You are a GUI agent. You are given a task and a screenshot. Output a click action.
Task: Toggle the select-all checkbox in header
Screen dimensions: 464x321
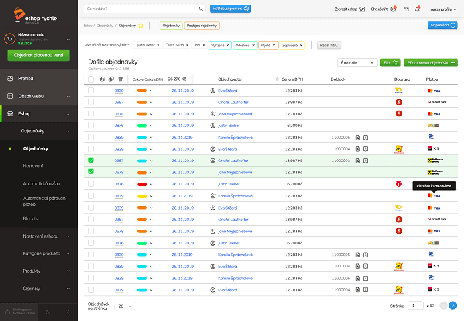click(x=91, y=79)
